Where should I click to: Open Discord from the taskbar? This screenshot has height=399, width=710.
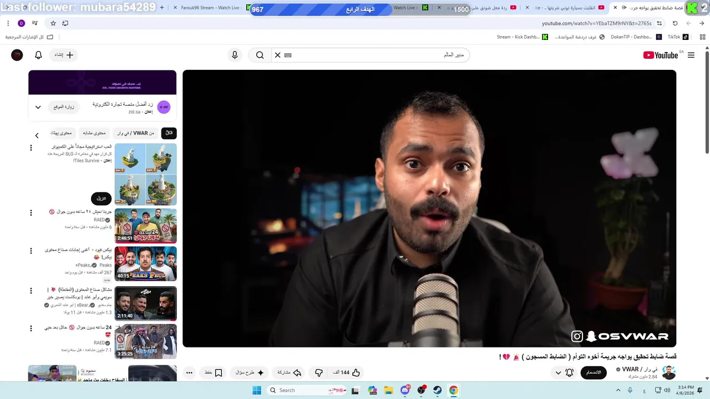(x=405, y=390)
